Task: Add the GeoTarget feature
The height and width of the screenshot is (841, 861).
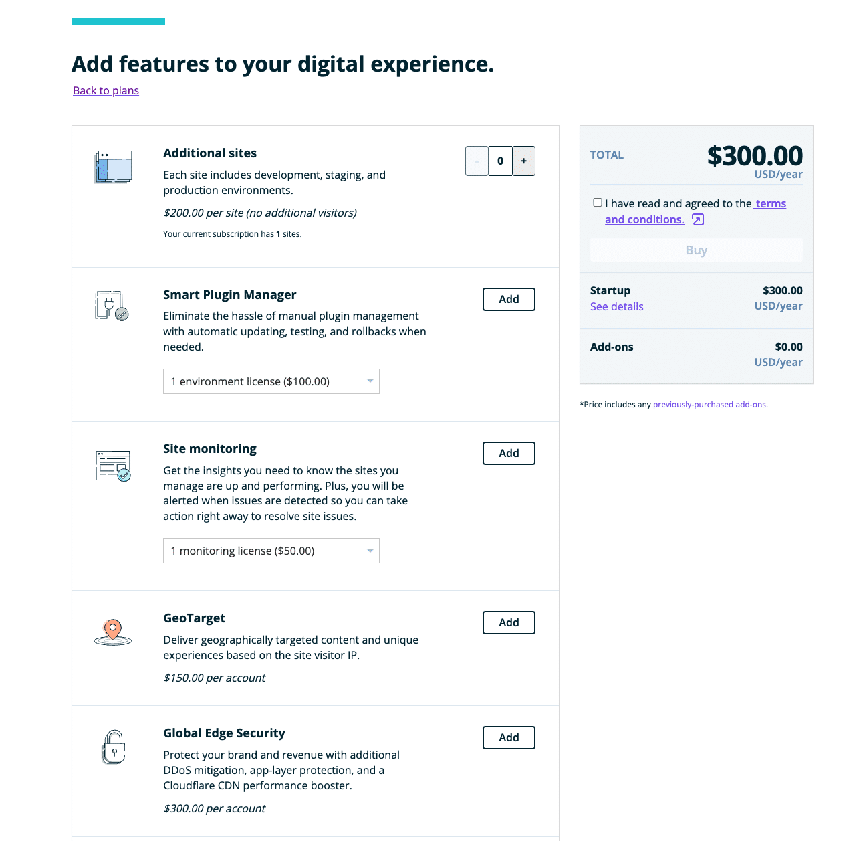Action: (x=509, y=622)
